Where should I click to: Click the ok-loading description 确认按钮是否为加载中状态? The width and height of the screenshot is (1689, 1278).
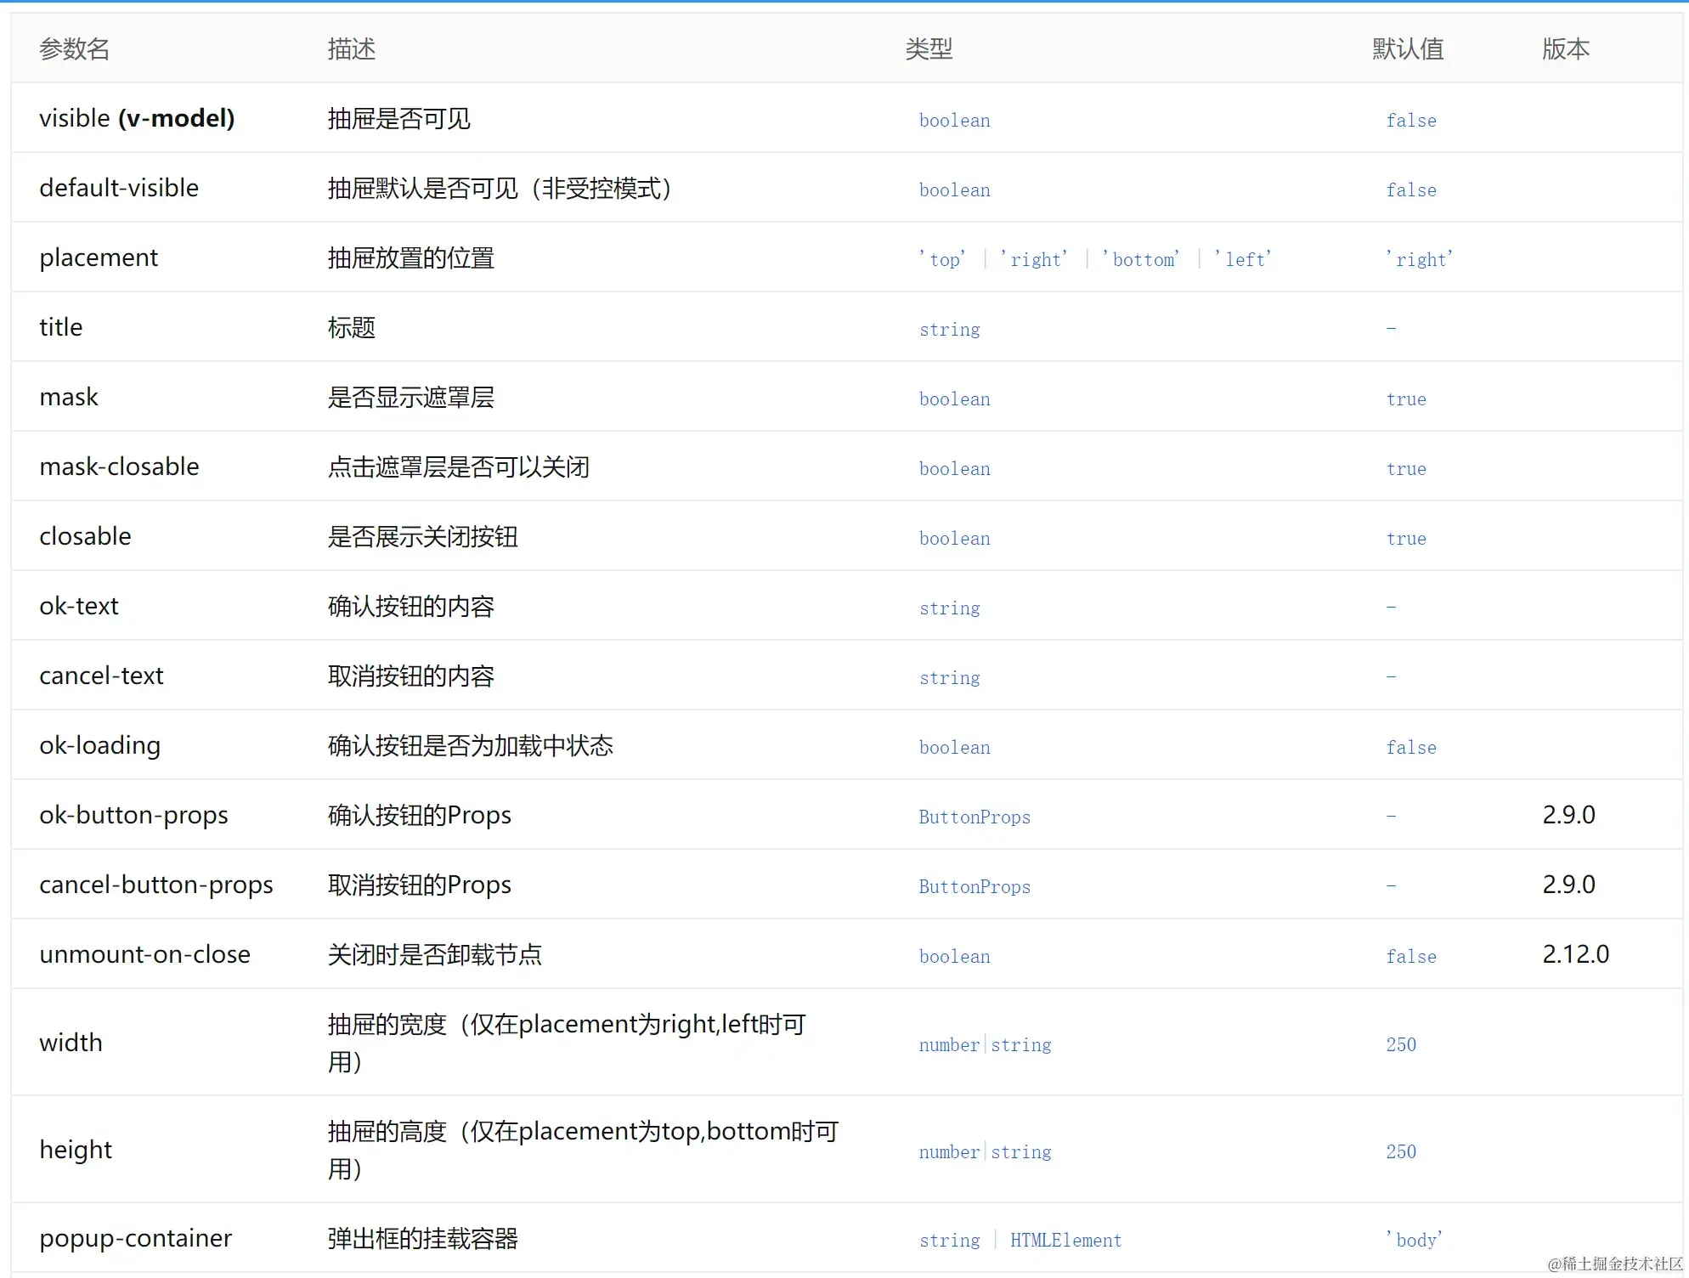[x=470, y=745]
